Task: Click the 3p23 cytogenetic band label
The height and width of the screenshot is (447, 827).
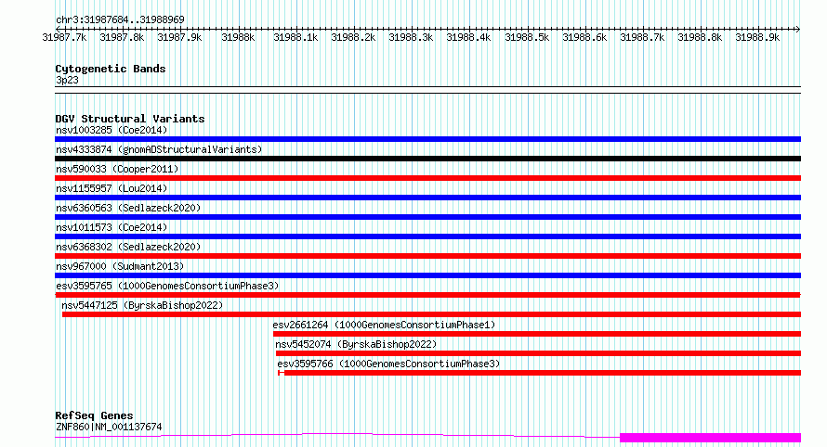Action: (x=67, y=80)
